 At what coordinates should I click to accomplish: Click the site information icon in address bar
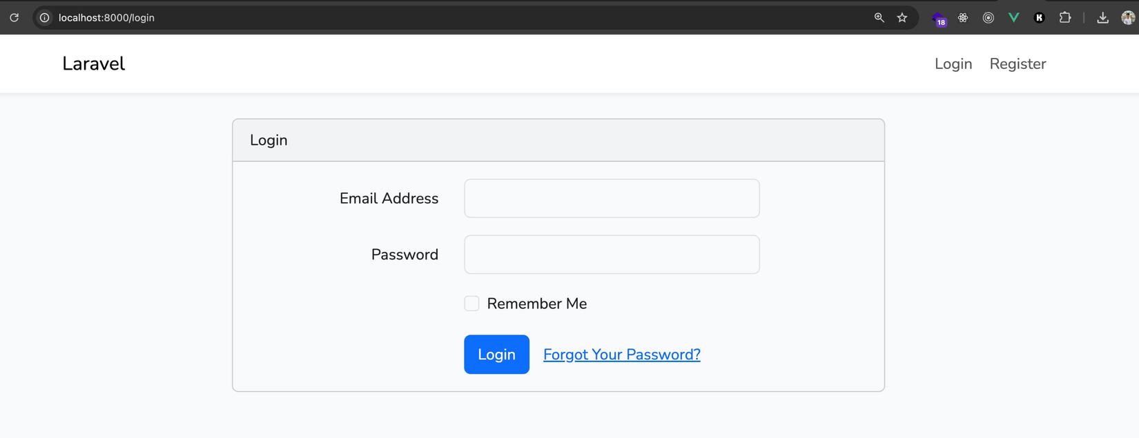pyautogui.click(x=44, y=18)
